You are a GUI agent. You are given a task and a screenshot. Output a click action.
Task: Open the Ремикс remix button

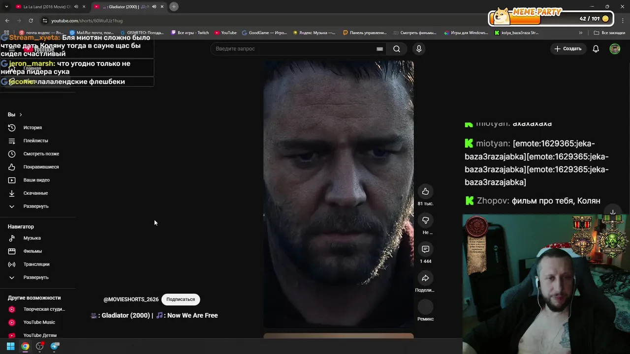click(425, 307)
